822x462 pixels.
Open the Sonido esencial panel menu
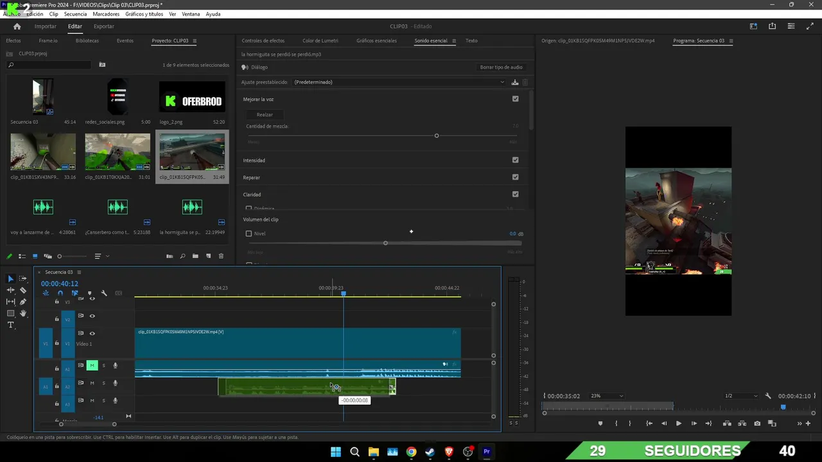[x=453, y=41]
